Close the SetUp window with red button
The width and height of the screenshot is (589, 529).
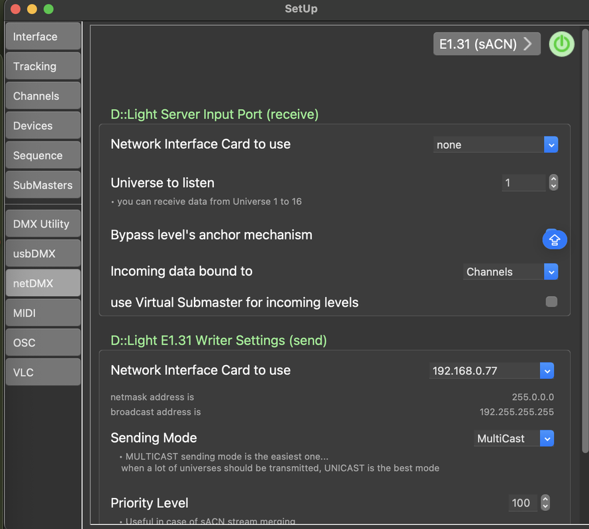(x=15, y=9)
